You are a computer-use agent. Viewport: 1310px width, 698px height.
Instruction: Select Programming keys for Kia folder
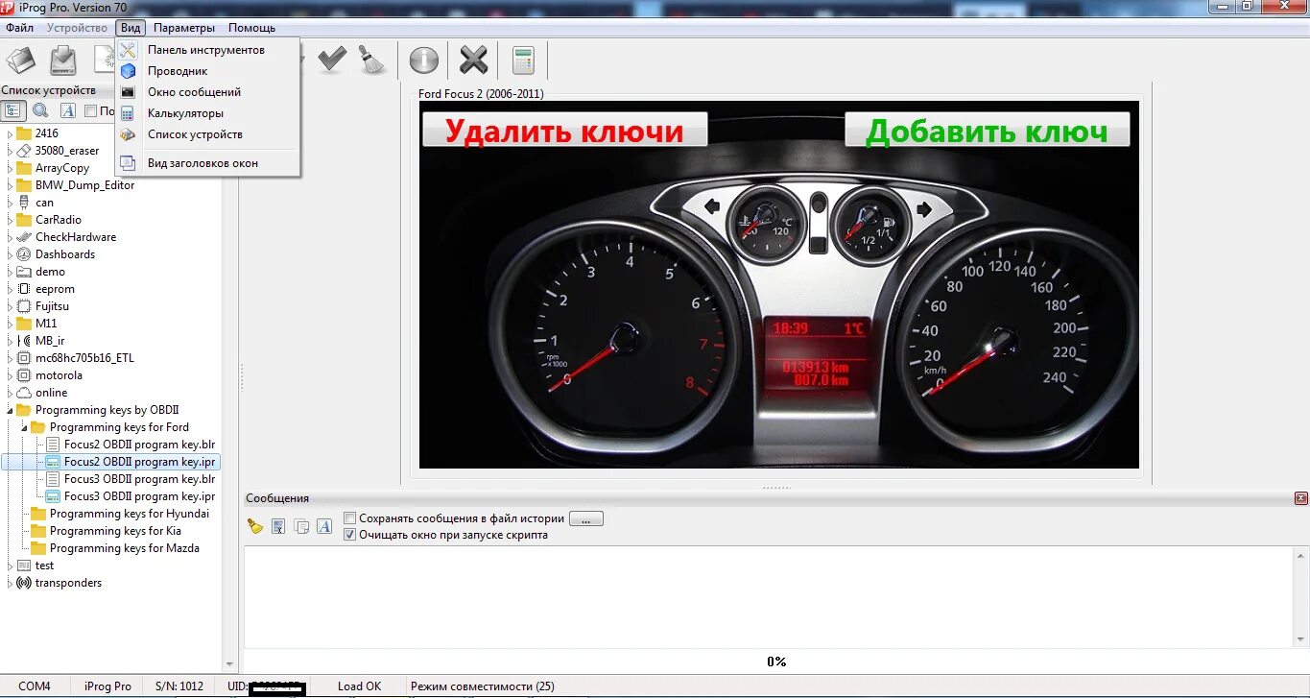click(115, 531)
